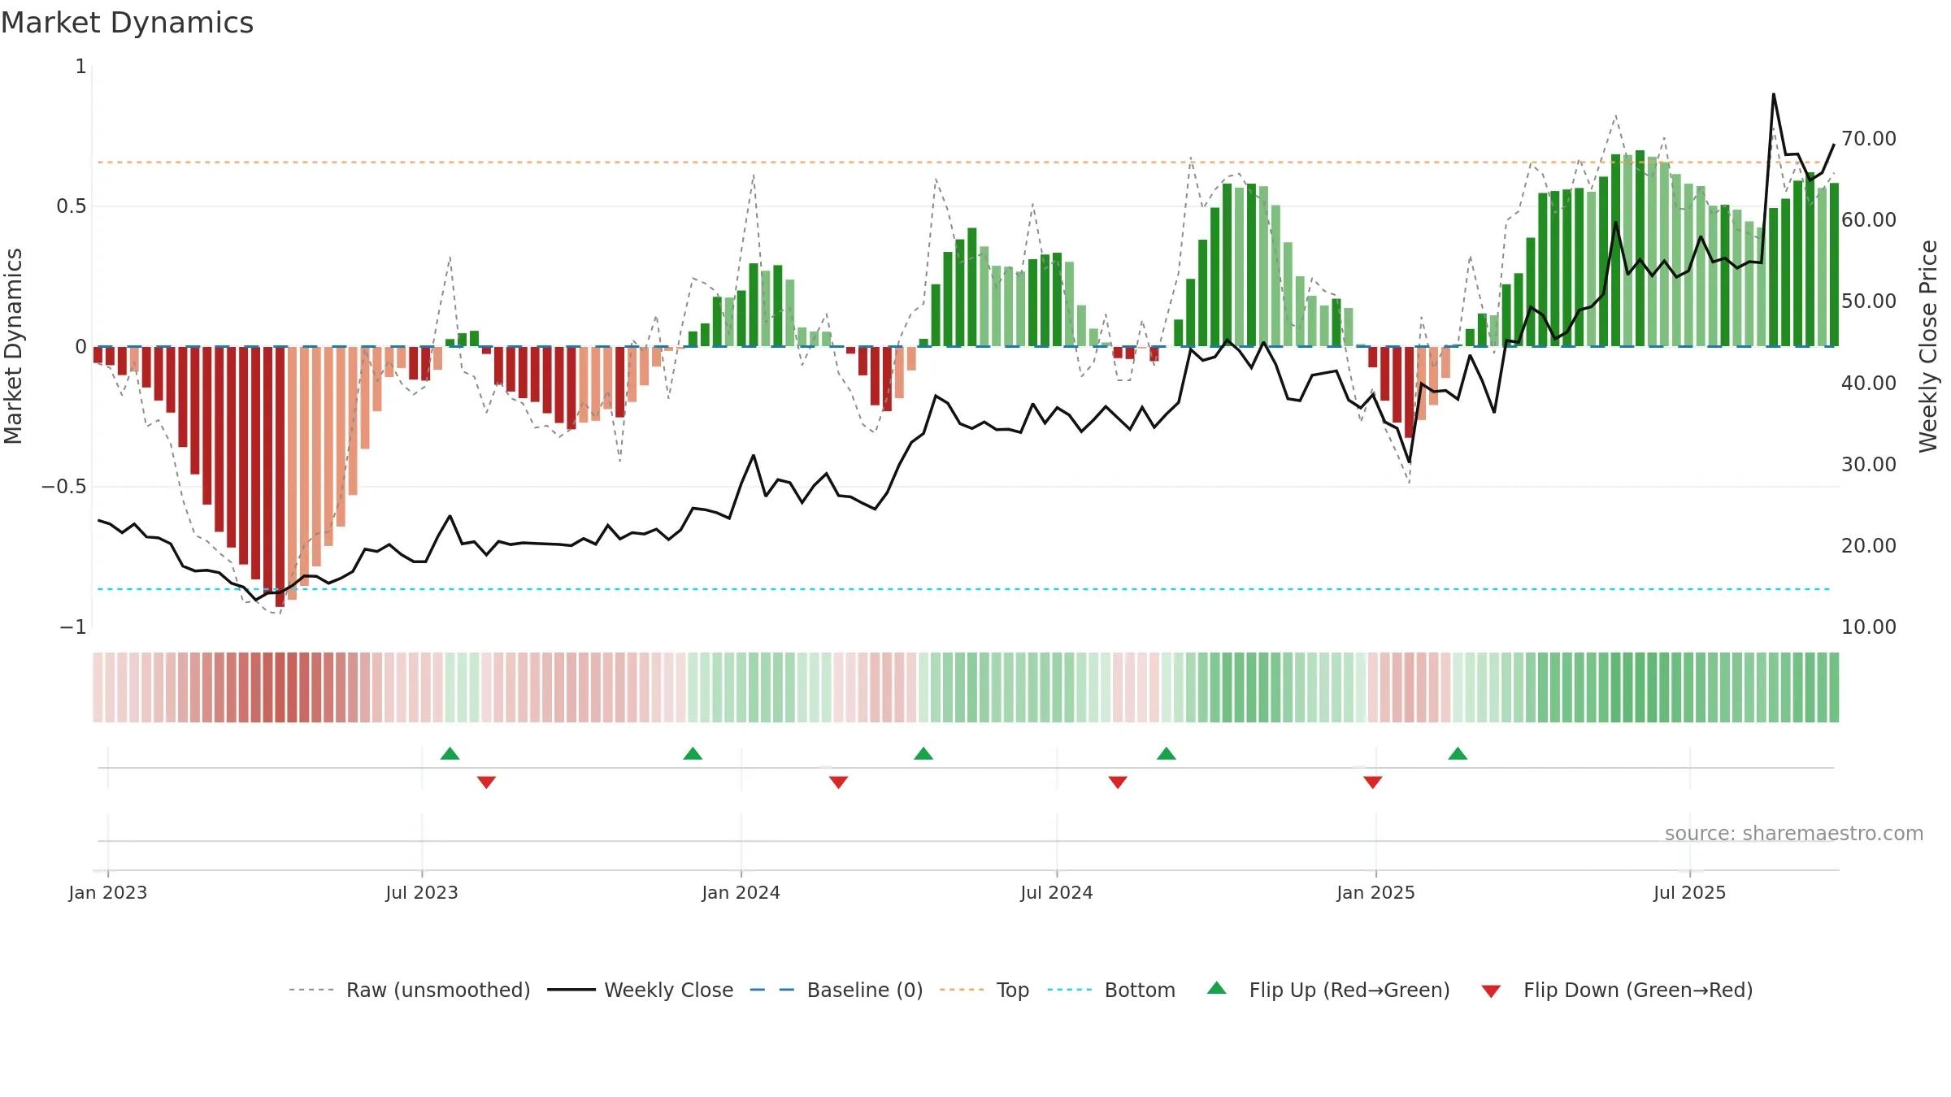Click the green Flip Up legend triangle icon

pyautogui.click(x=1216, y=988)
